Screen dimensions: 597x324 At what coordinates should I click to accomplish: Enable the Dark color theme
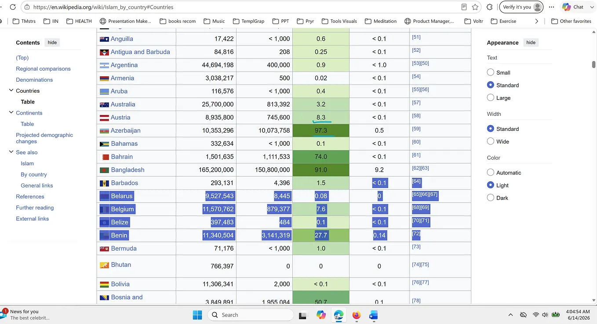pyautogui.click(x=491, y=198)
